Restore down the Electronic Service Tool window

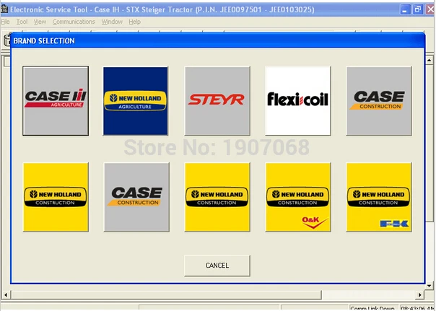click(x=418, y=9)
